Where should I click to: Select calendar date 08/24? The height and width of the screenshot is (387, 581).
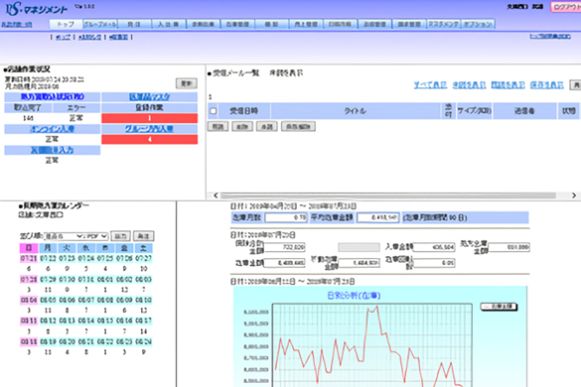(143, 341)
